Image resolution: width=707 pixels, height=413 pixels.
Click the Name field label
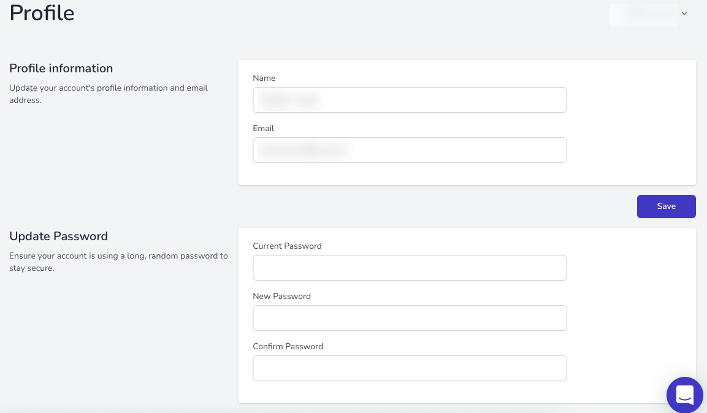tap(264, 78)
